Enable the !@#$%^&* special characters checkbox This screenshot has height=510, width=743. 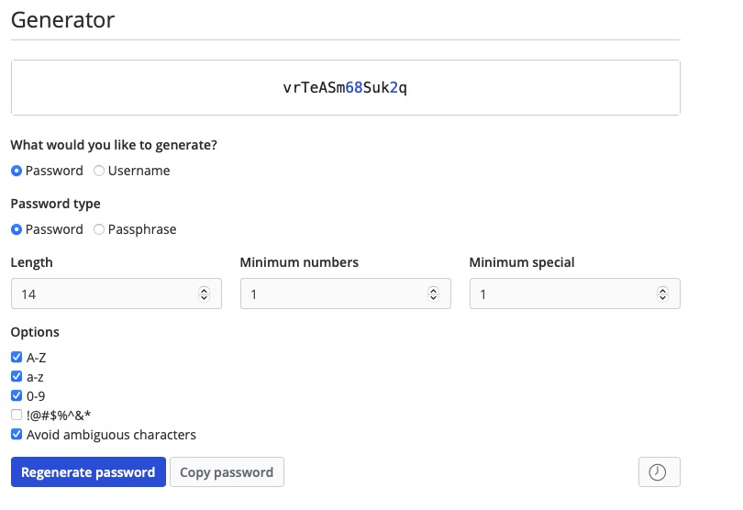(17, 415)
